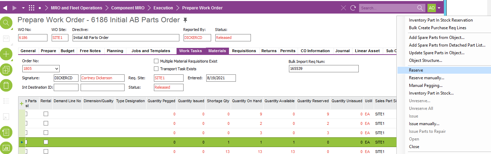Select Close at bottom of context menu

pyautogui.click(x=414, y=147)
